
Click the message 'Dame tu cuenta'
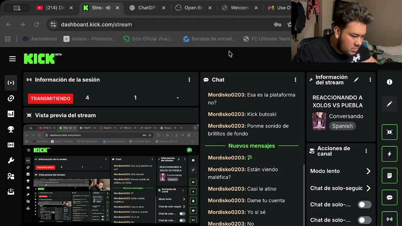coord(246,201)
